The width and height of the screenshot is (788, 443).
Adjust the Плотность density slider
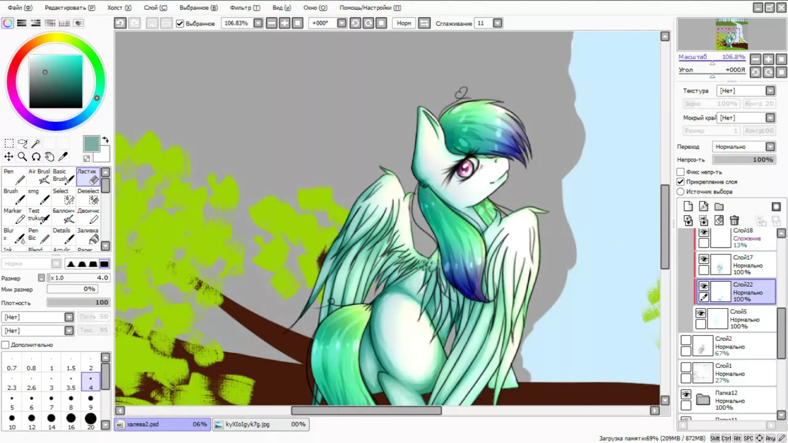click(x=79, y=303)
